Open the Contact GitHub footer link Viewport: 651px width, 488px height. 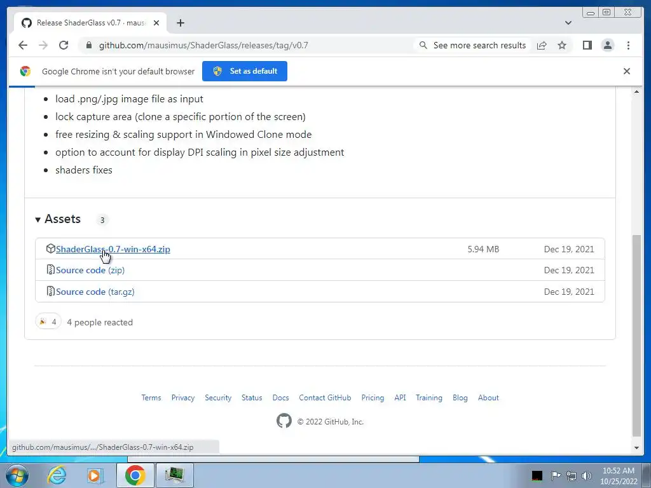pyautogui.click(x=325, y=398)
